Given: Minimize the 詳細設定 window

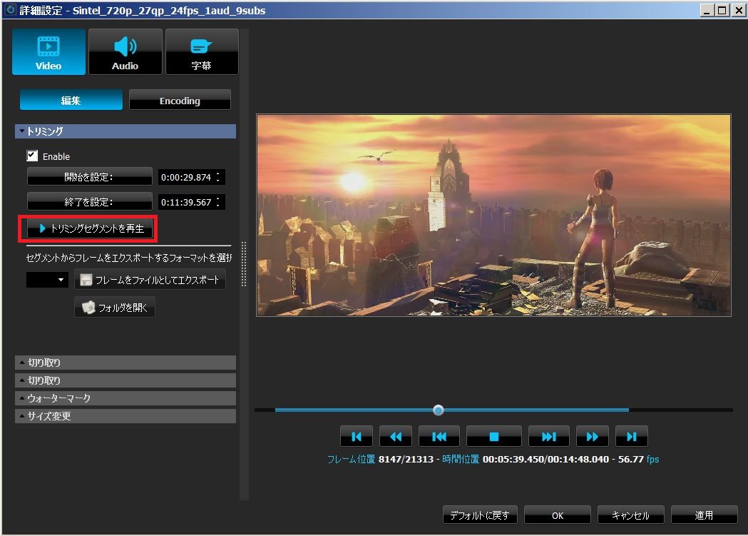Looking at the screenshot, I should tap(707, 10).
